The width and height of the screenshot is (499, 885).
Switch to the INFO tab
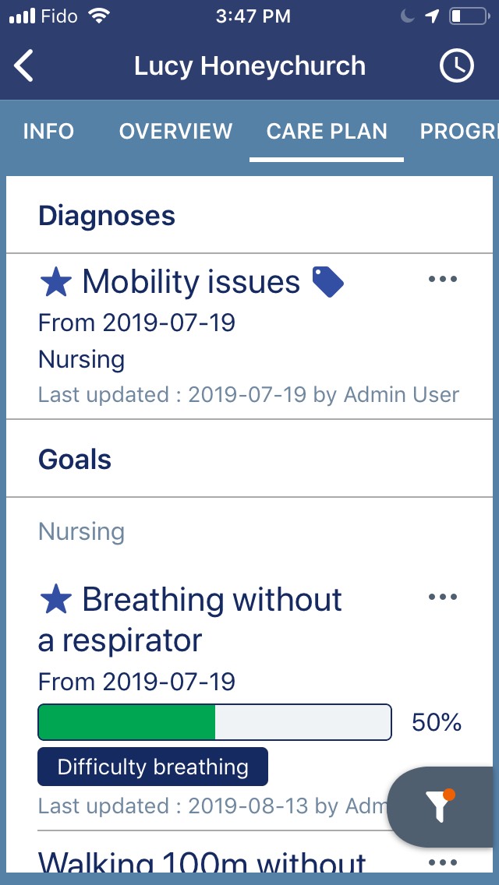[x=48, y=131]
